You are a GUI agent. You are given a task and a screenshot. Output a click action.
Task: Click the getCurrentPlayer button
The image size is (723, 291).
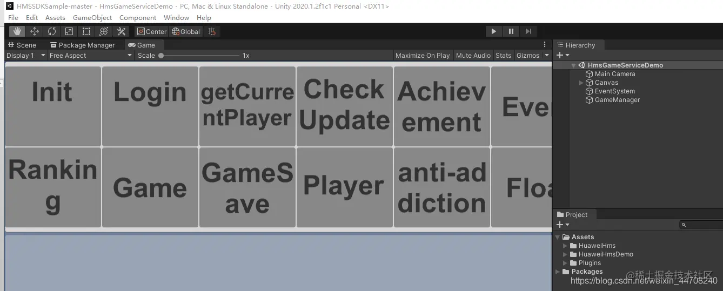click(247, 106)
